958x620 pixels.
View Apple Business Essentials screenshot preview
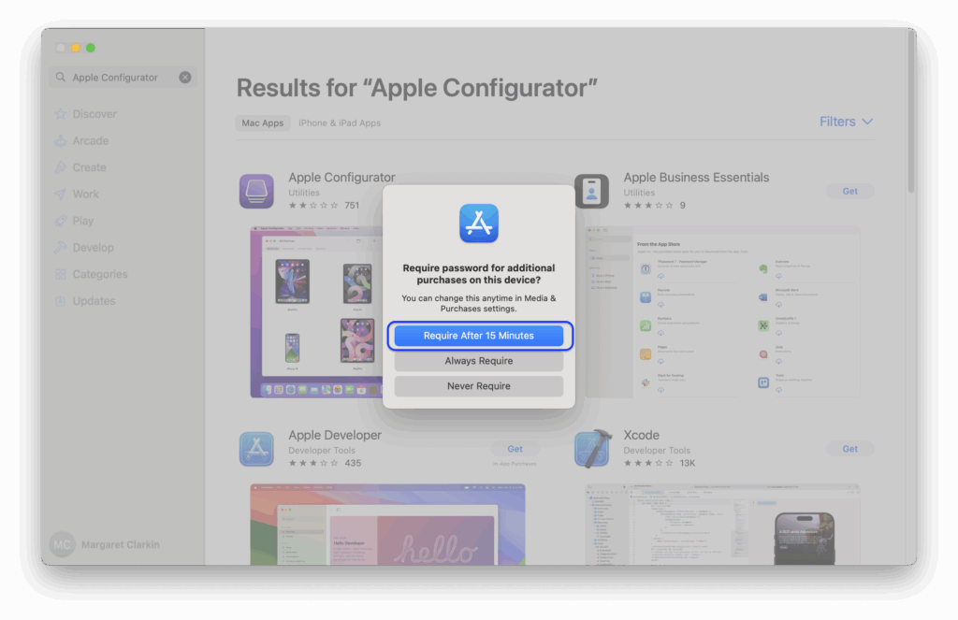[723, 312]
